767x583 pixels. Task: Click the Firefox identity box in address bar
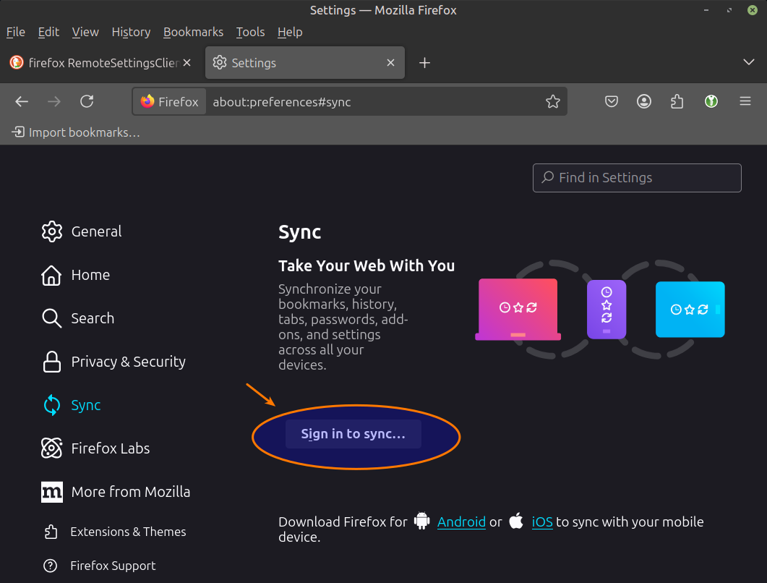click(x=170, y=102)
